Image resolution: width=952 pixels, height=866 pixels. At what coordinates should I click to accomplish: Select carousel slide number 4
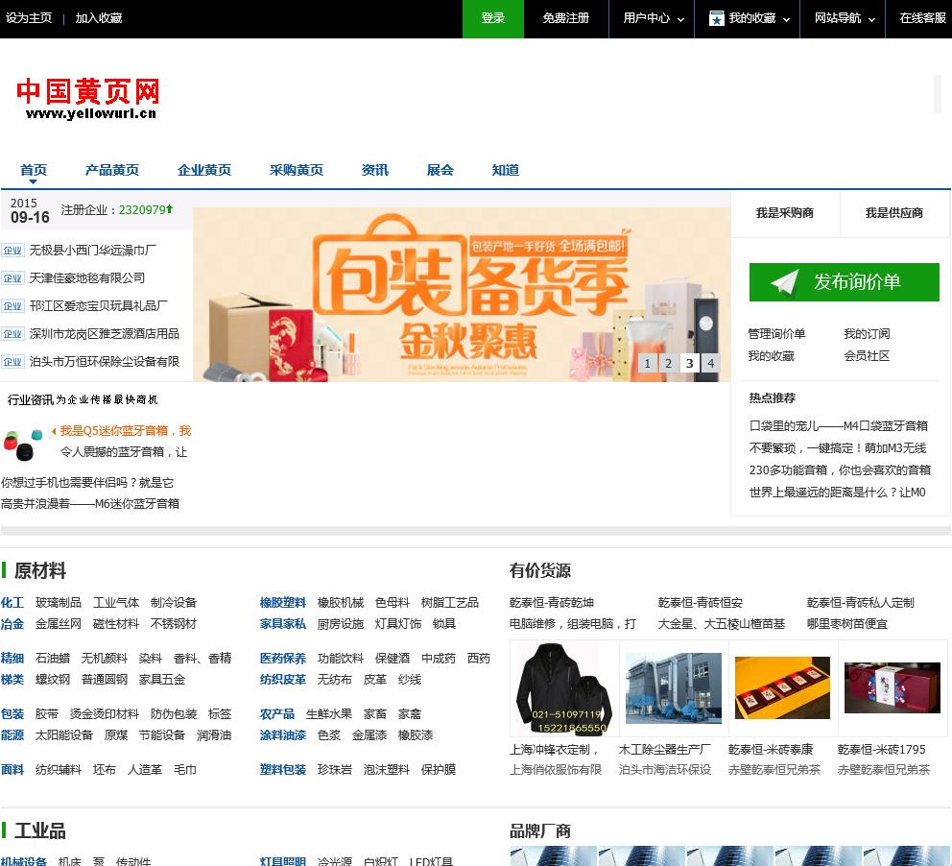pos(710,364)
